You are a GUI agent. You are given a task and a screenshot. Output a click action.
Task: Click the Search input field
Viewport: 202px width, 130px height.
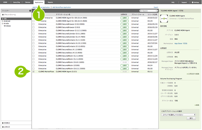pos(149,11)
